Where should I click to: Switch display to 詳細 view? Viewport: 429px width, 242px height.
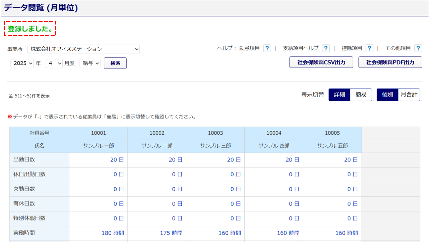[x=339, y=95]
